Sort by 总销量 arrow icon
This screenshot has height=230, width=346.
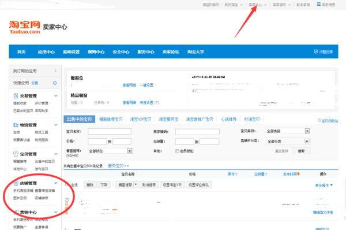pos(266,174)
